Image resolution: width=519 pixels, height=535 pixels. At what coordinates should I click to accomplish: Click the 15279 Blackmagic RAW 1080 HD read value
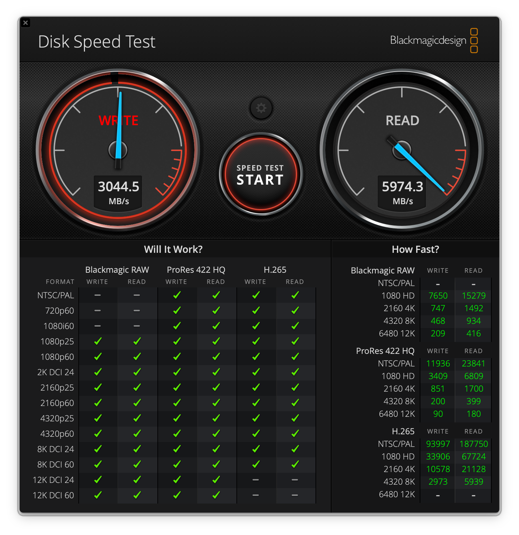(x=474, y=296)
